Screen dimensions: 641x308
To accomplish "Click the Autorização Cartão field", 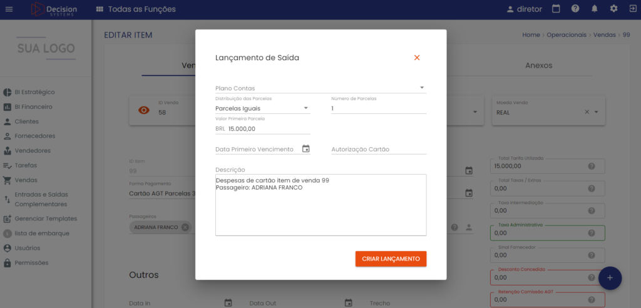I will [x=379, y=149].
